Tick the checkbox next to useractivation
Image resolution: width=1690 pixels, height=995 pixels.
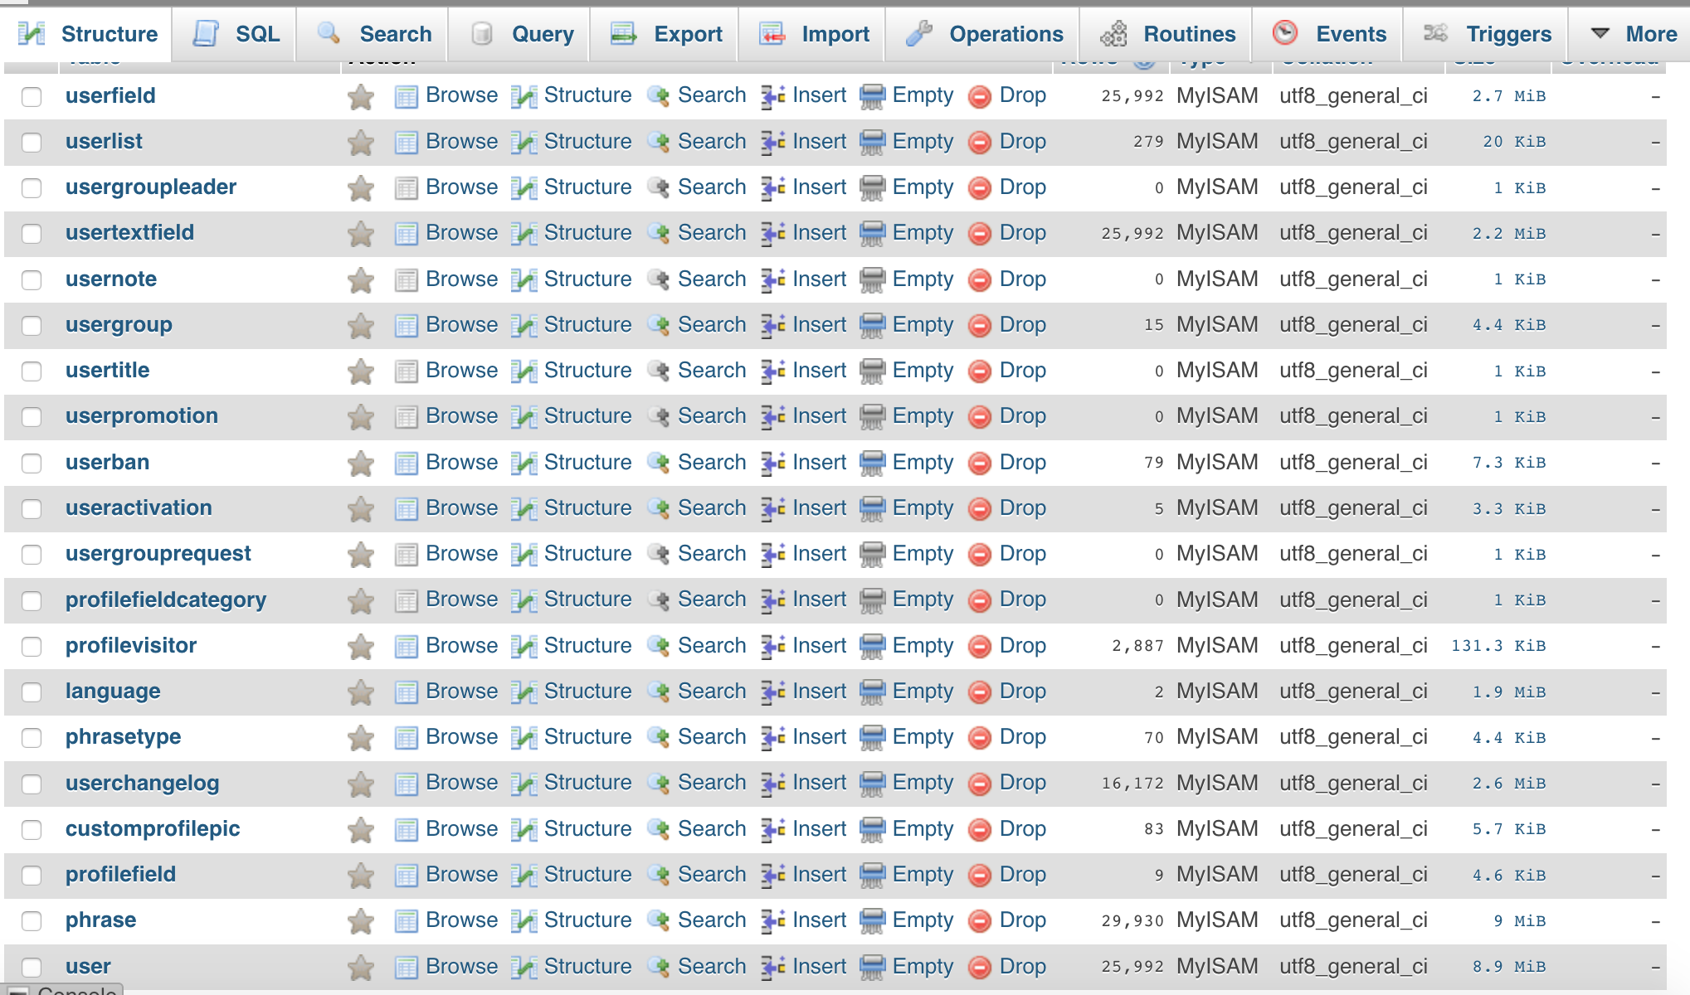32,509
